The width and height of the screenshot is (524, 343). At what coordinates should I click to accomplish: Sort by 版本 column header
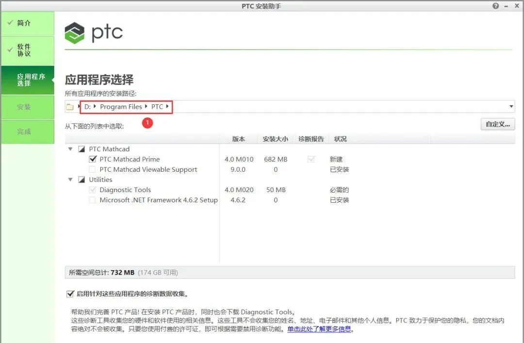[x=239, y=139]
